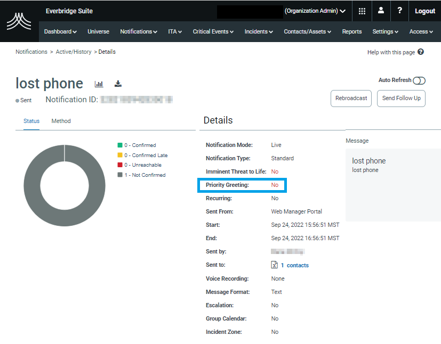Click the start time 'Sep 24, 2022 15:56:51 MST'
441x344 pixels.
(305, 225)
